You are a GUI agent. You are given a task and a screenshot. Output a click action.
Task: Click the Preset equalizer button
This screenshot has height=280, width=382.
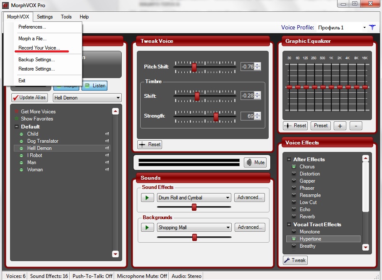(321, 126)
